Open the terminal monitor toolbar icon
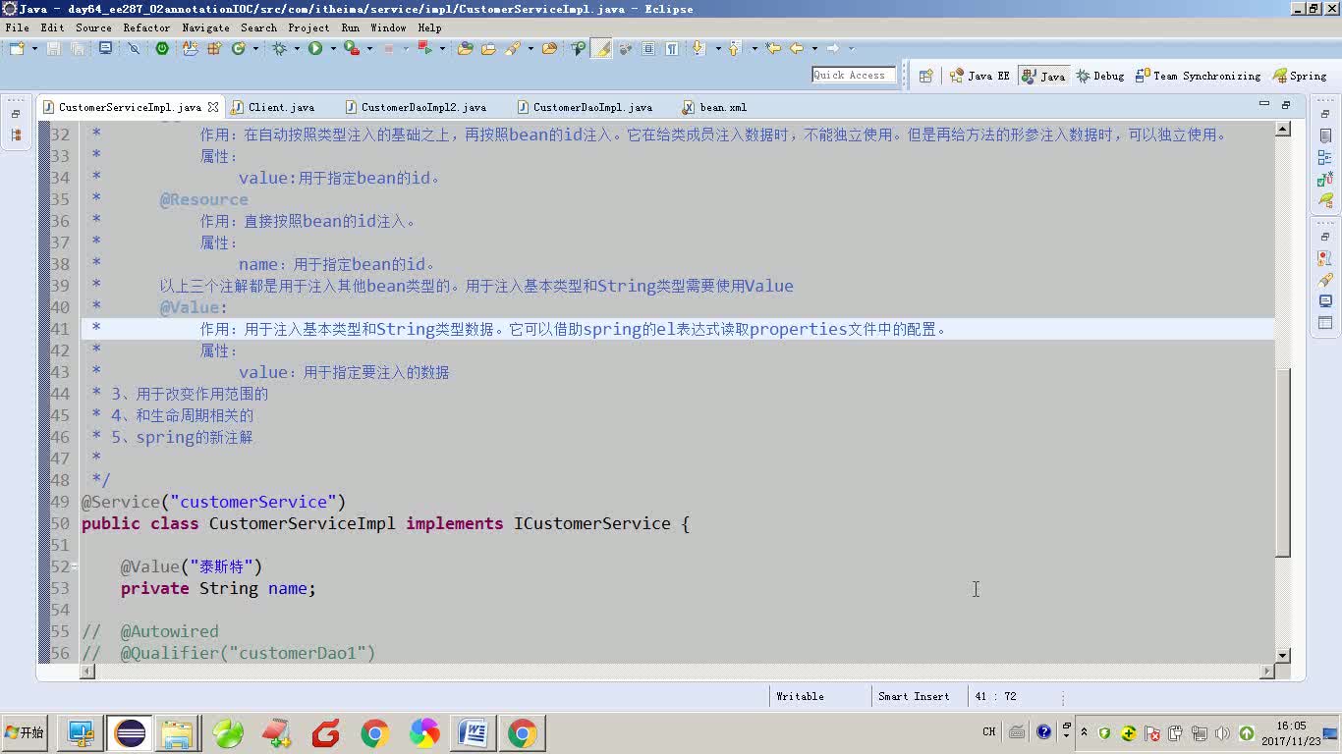This screenshot has height=754, width=1342. click(105, 48)
